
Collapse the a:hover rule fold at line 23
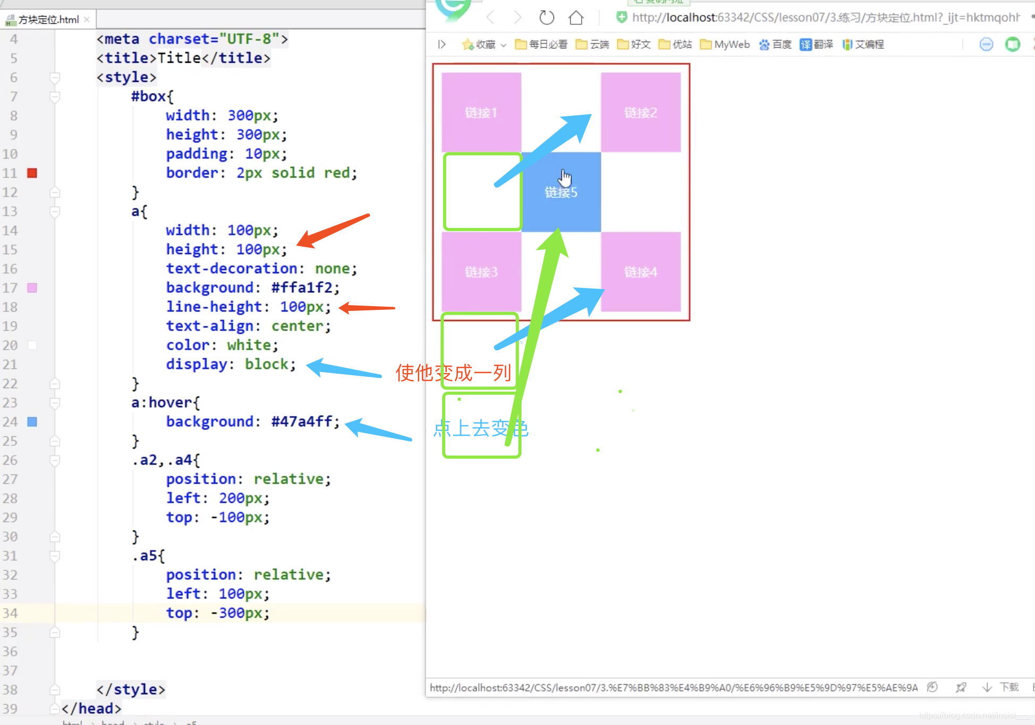(x=55, y=403)
